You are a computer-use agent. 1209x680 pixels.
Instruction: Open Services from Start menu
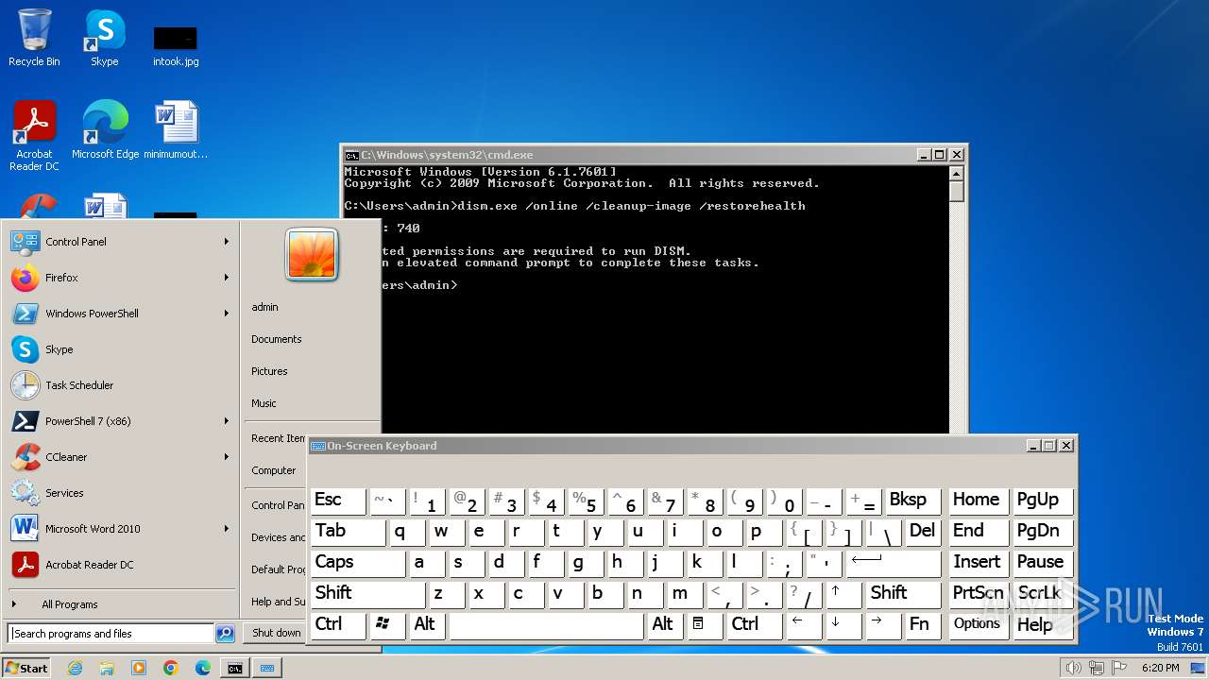pyautogui.click(x=121, y=493)
